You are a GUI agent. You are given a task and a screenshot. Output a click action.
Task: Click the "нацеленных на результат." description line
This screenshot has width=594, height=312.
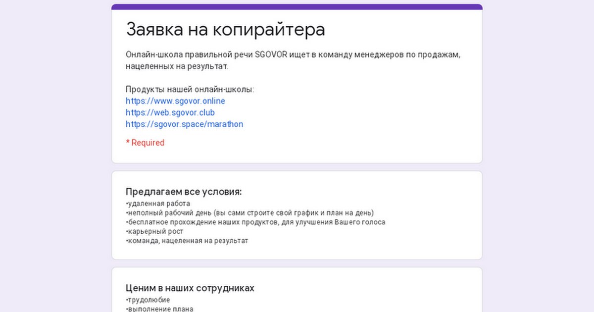pyautogui.click(x=177, y=66)
